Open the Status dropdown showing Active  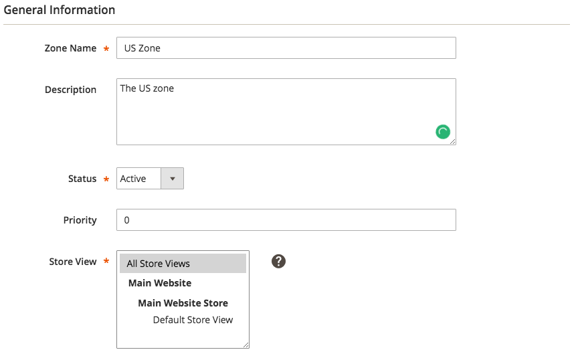150,179
